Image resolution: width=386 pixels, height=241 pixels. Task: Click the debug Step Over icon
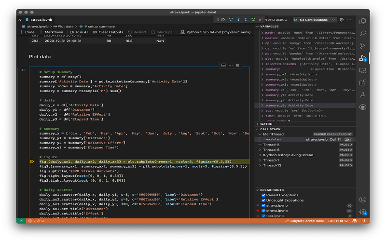pos(231,19)
